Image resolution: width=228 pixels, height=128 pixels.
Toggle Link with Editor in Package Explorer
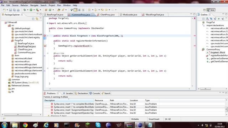37,19
